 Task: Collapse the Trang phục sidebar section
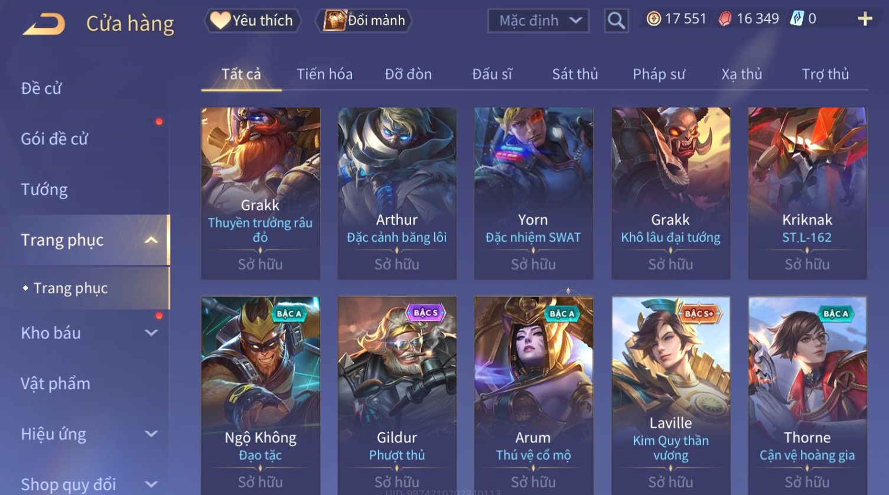[151, 240]
